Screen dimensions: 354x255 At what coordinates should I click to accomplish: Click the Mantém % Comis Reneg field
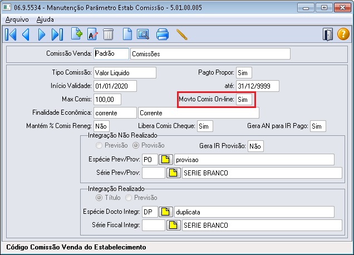click(x=102, y=126)
